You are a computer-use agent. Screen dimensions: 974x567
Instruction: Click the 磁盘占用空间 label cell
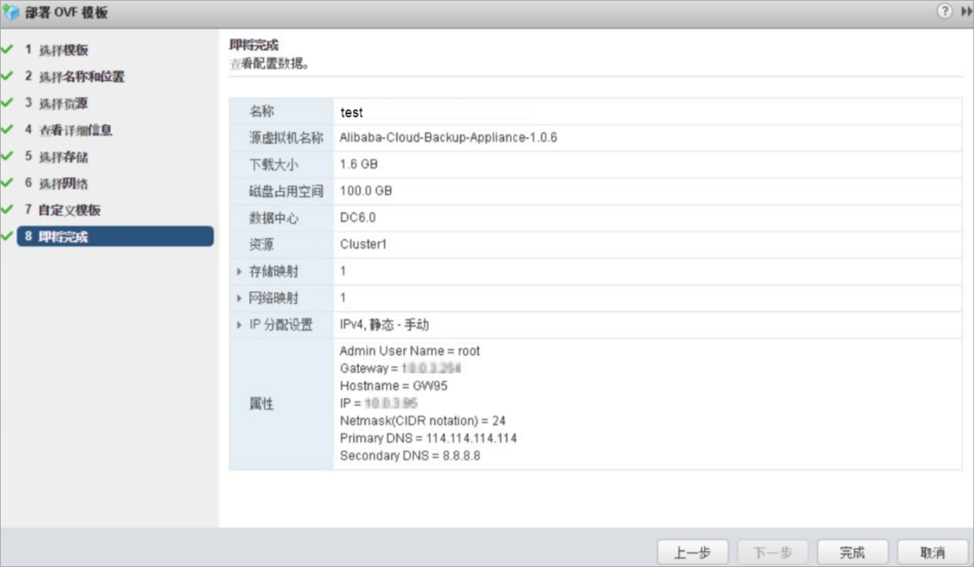pos(281,191)
